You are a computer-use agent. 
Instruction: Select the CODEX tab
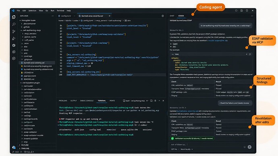pyautogui.click(x=181, y=16)
